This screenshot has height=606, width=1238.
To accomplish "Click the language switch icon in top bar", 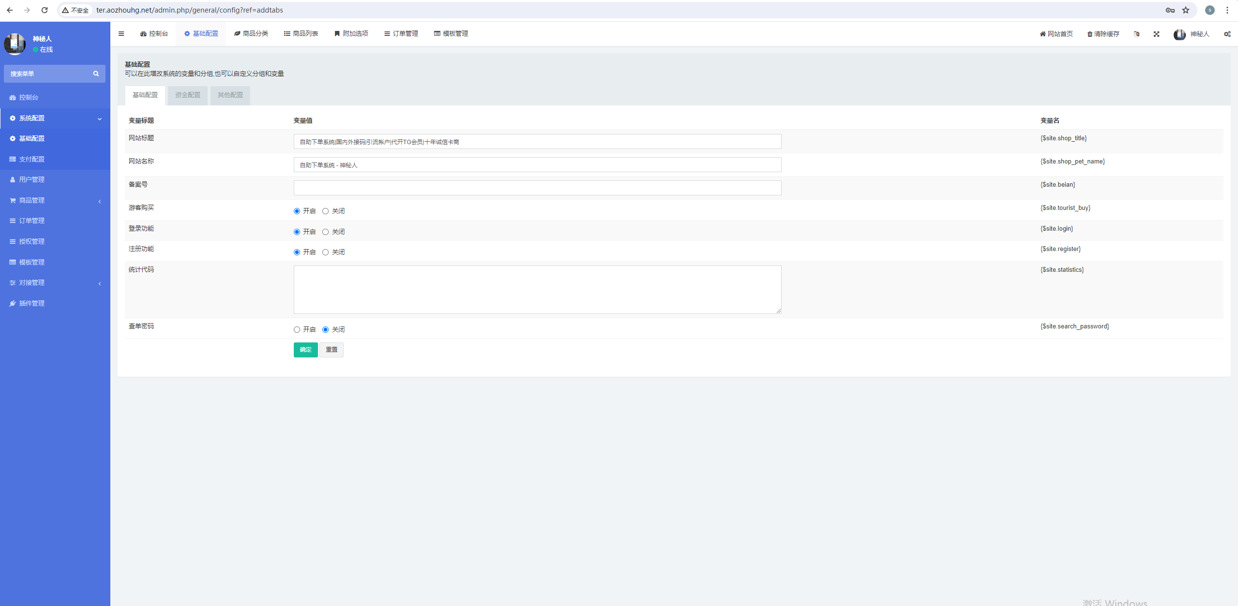I will [1136, 34].
